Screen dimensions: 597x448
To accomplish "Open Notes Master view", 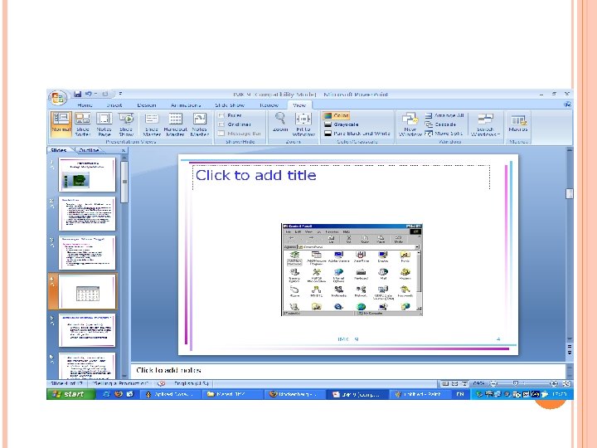I will pyautogui.click(x=200, y=124).
